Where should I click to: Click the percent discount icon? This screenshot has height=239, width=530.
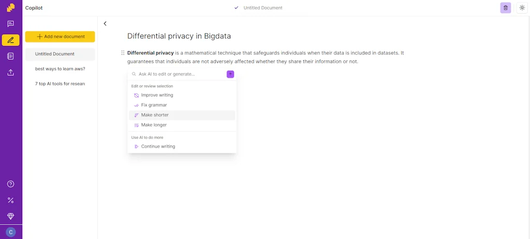(x=10, y=200)
